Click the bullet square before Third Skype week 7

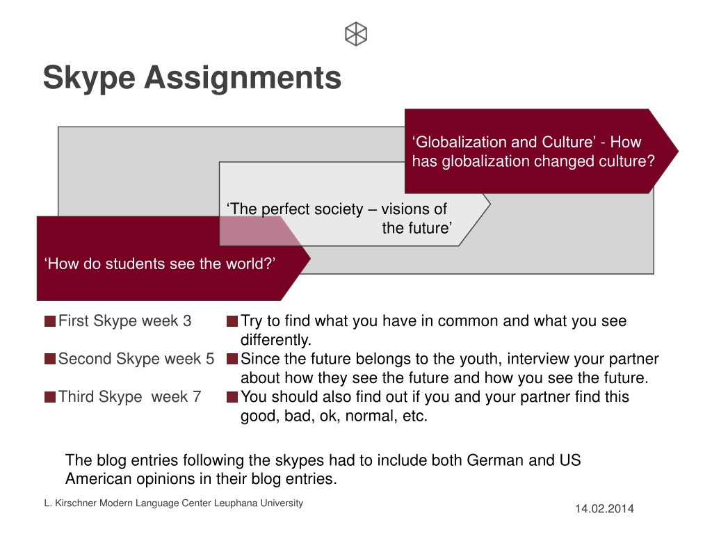point(50,397)
